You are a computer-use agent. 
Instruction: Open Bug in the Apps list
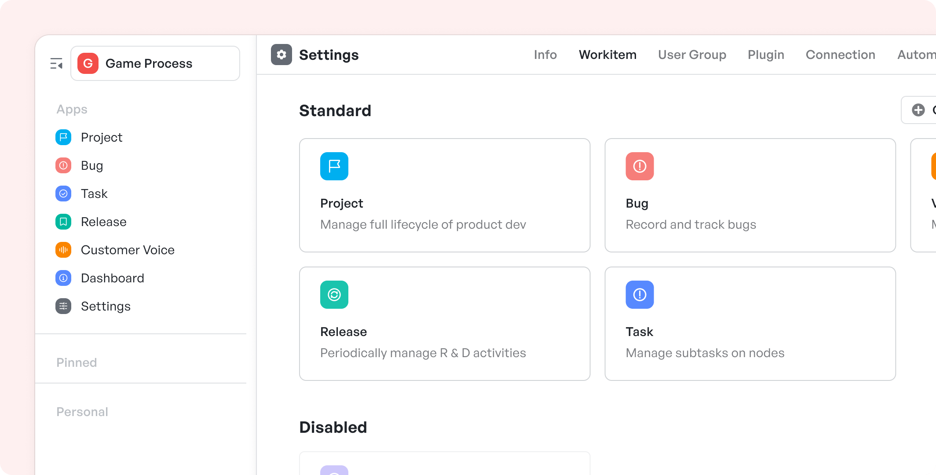92,166
